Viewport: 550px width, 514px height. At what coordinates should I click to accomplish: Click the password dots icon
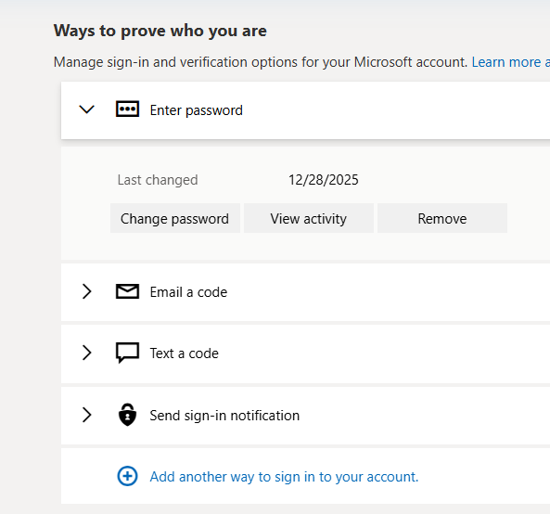tap(127, 109)
